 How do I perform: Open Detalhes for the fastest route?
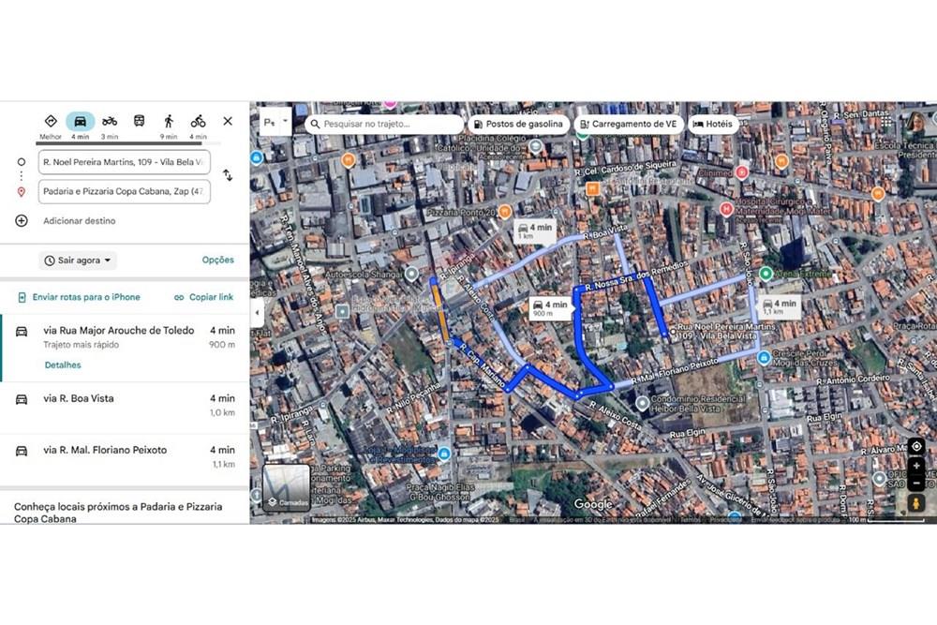tap(63, 365)
